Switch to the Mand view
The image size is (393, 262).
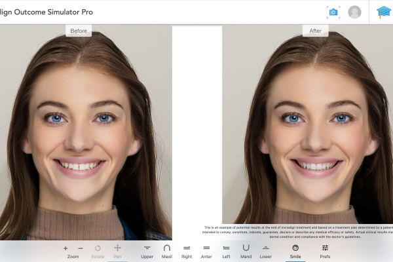[x=246, y=252]
